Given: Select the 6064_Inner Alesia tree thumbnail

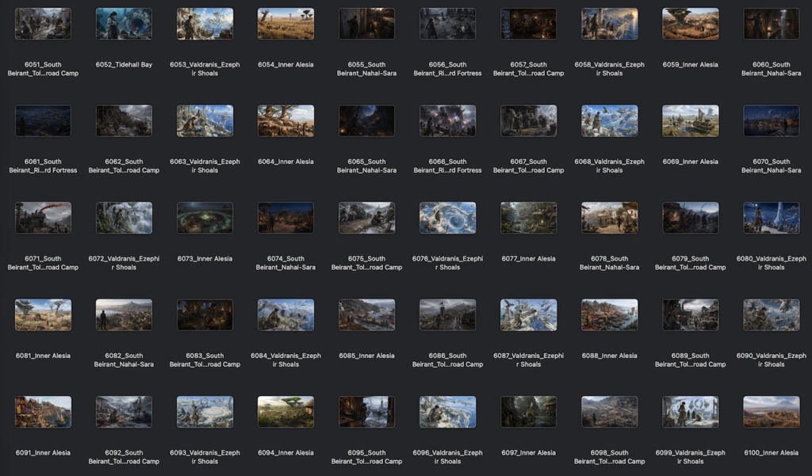Looking at the screenshot, I should (x=285, y=120).
